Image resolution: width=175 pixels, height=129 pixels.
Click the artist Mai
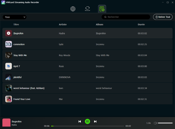pyautogui.click(x=61, y=99)
